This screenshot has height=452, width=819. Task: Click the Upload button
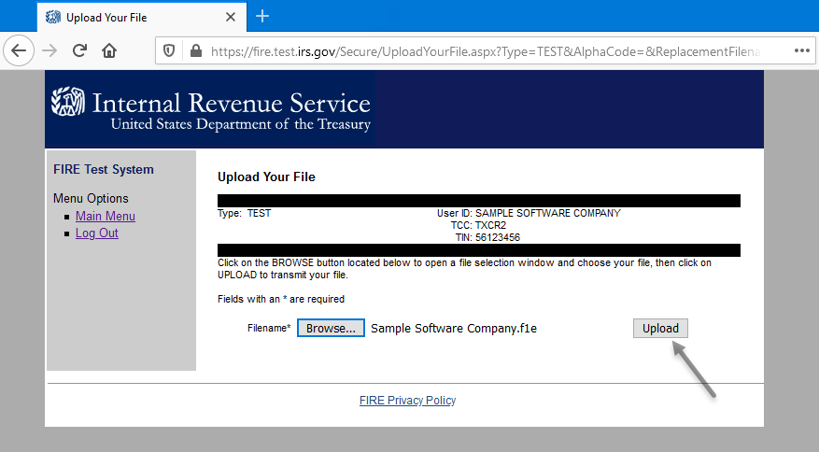(x=660, y=329)
